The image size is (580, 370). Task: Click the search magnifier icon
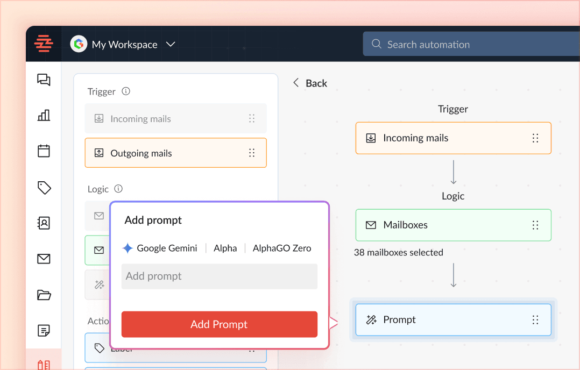click(377, 44)
